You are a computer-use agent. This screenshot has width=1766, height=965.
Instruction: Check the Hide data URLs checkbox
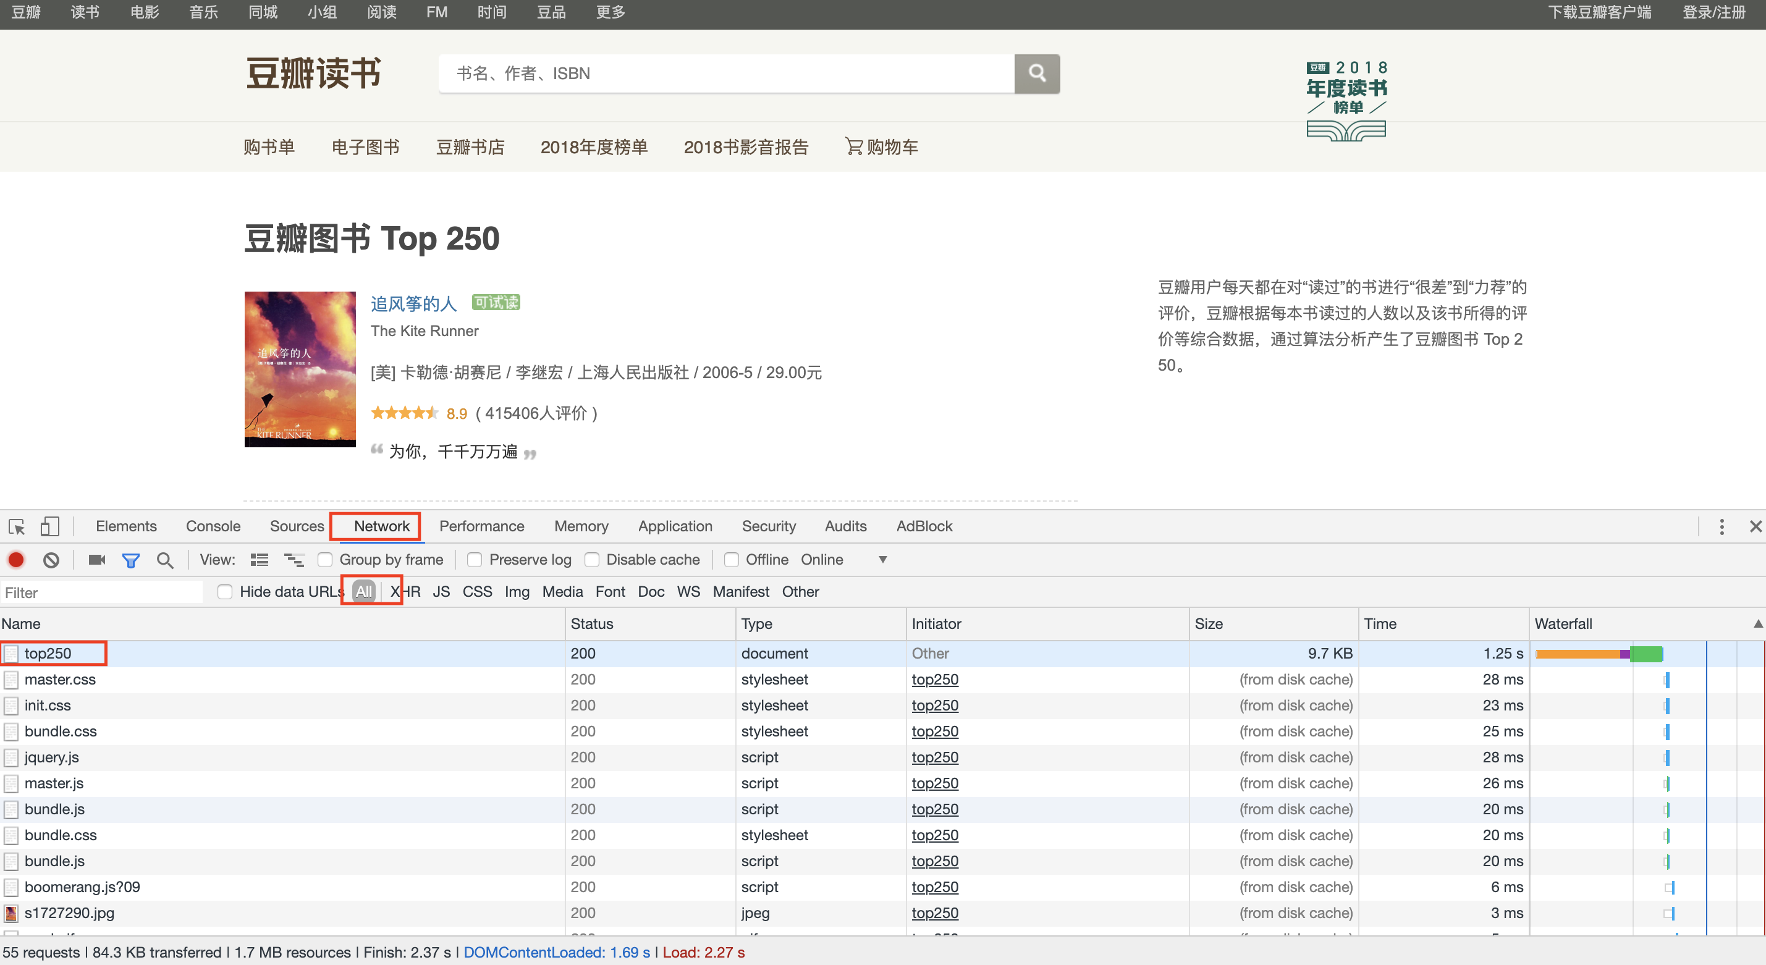click(225, 591)
